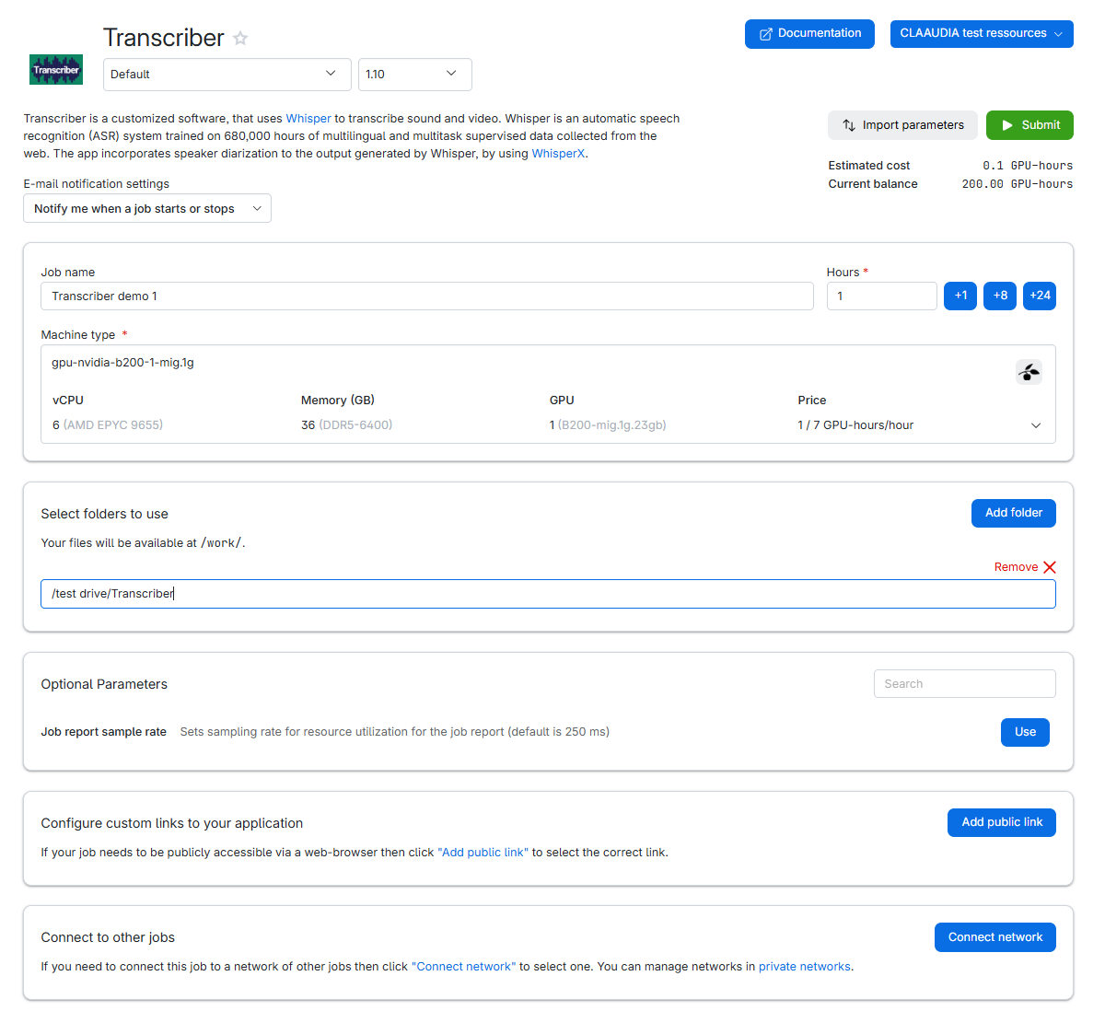Click the /test drive/Transcriber folder path field

pyautogui.click(x=548, y=594)
